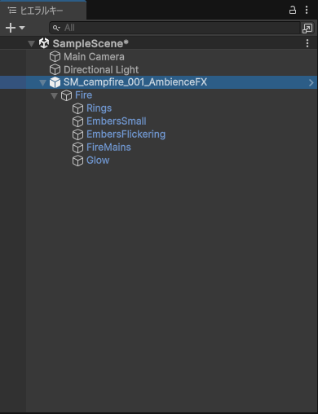This screenshot has height=414, width=318.
Task: Open the scene search window icon
Action: click(307, 28)
